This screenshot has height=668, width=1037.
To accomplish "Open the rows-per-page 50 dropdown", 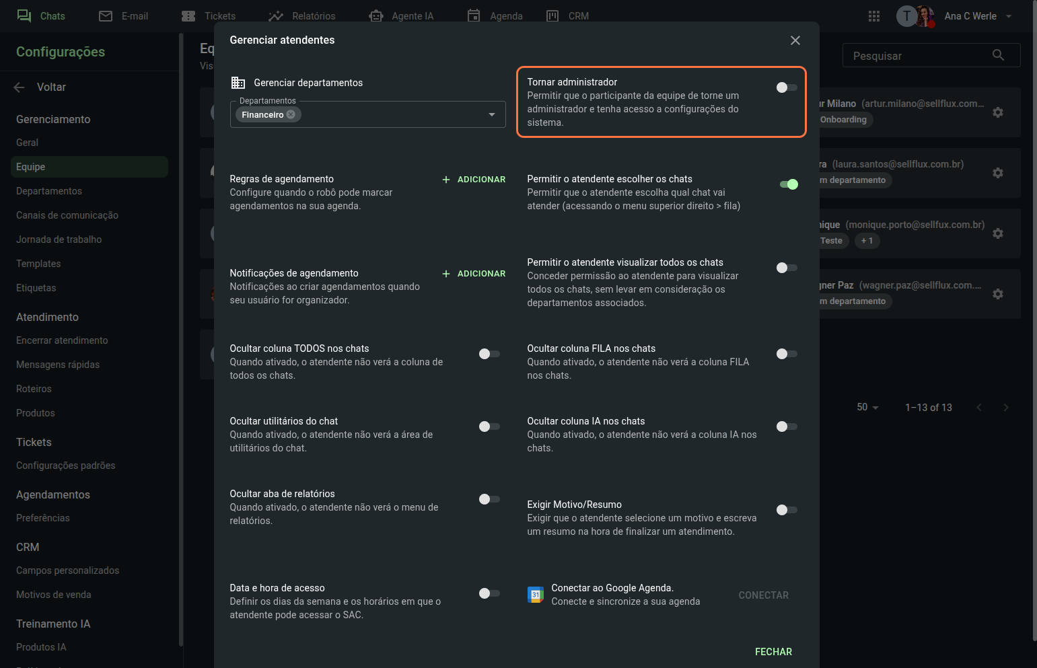I will [x=867, y=408].
